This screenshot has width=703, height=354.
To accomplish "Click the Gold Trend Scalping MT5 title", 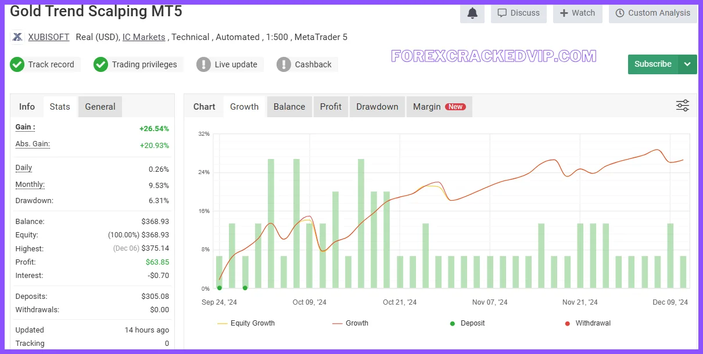I will click(96, 11).
